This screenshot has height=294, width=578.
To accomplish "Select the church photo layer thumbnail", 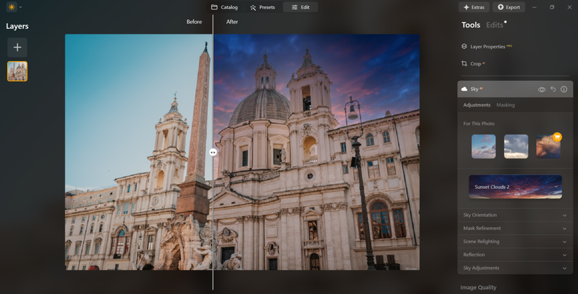I will [17, 71].
